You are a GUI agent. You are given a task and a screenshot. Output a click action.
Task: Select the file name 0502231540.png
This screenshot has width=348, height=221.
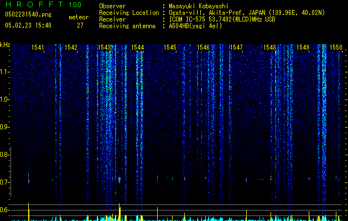point(28,14)
